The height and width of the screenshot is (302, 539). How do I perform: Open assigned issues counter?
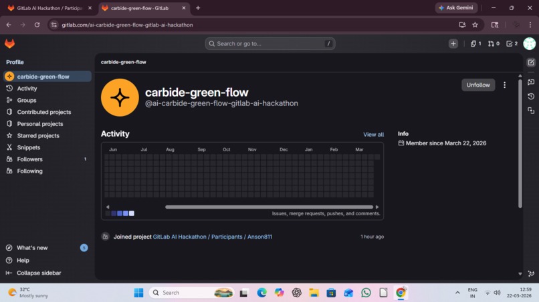point(475,43)
